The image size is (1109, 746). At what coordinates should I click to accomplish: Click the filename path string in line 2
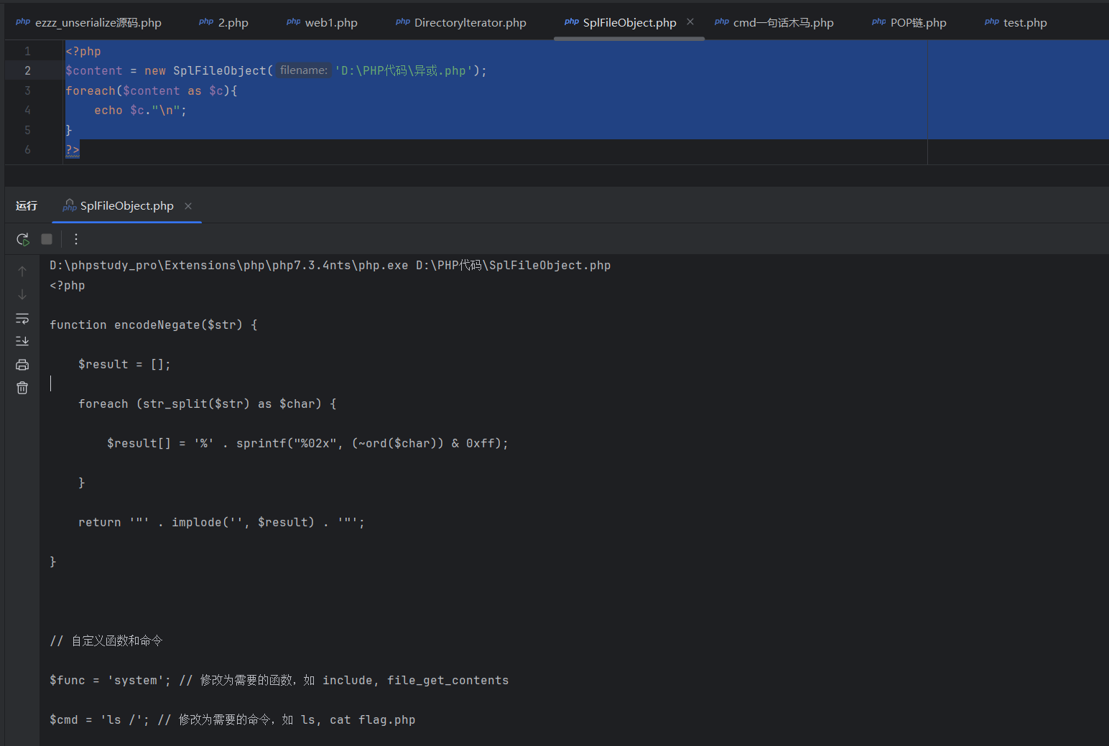(404, 71)
